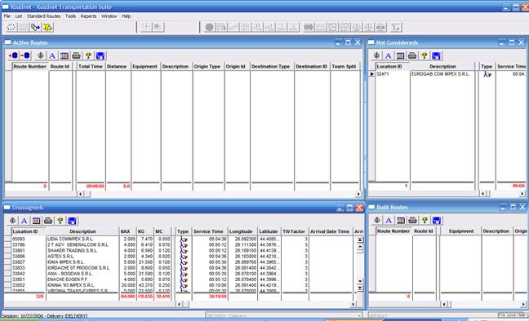Click the anchor icon in Unassigneds toolbar

pyautogui.click(x=12, y=221)
